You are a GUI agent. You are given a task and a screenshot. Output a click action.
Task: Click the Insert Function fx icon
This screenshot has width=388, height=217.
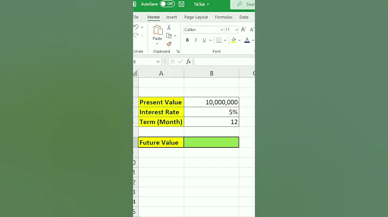pos(188,62)
